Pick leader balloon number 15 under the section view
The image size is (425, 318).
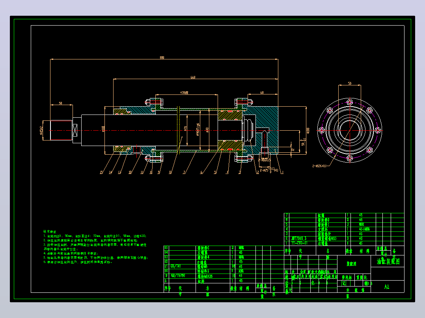click(x=101, y=172)
